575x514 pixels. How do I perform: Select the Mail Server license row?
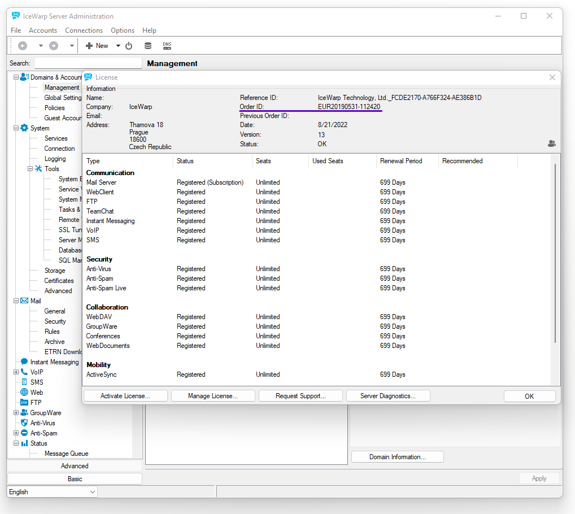tap(317, 182)
